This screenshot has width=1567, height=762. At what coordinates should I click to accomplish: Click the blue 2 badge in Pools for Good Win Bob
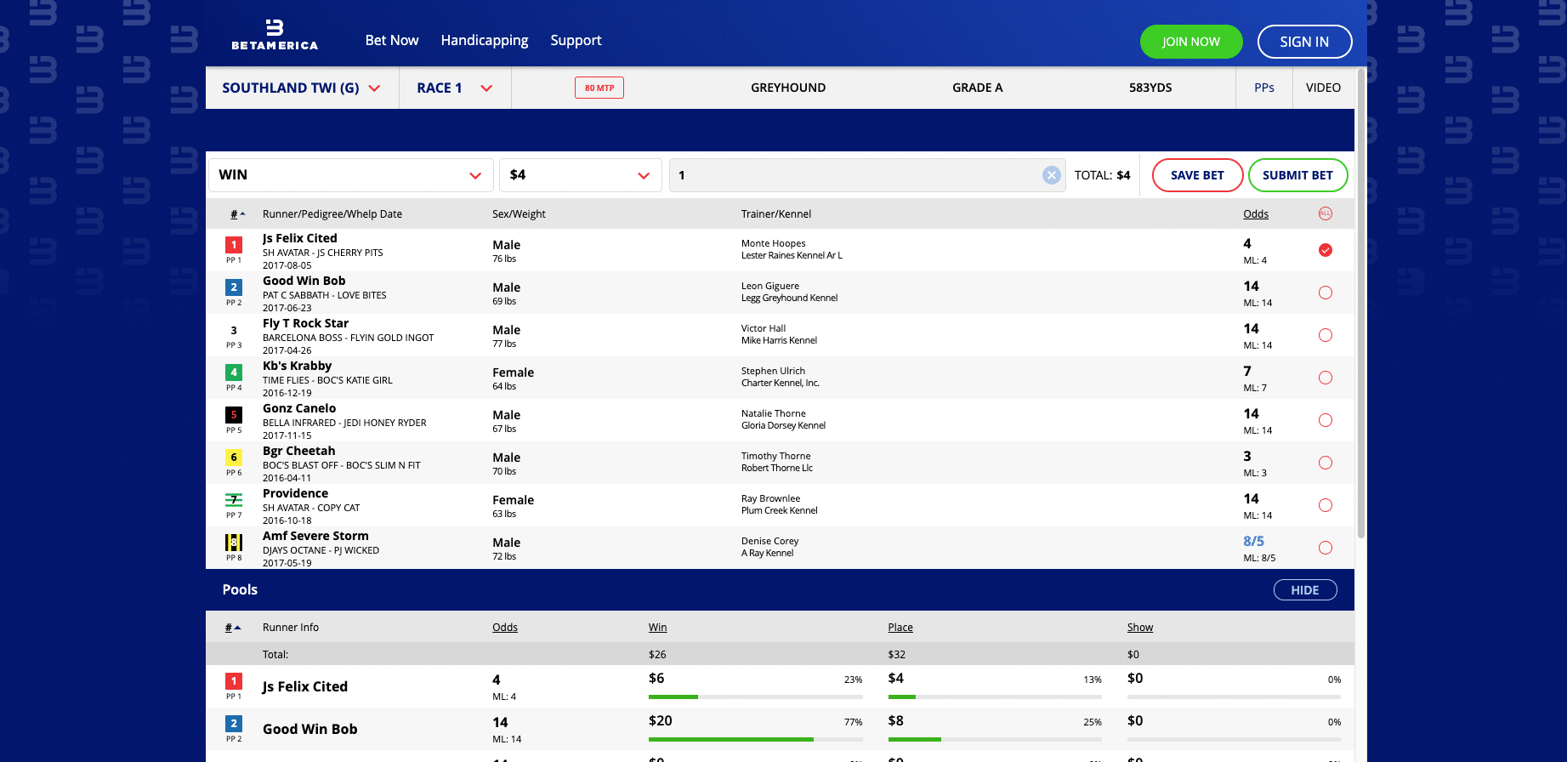coord(234,724)
